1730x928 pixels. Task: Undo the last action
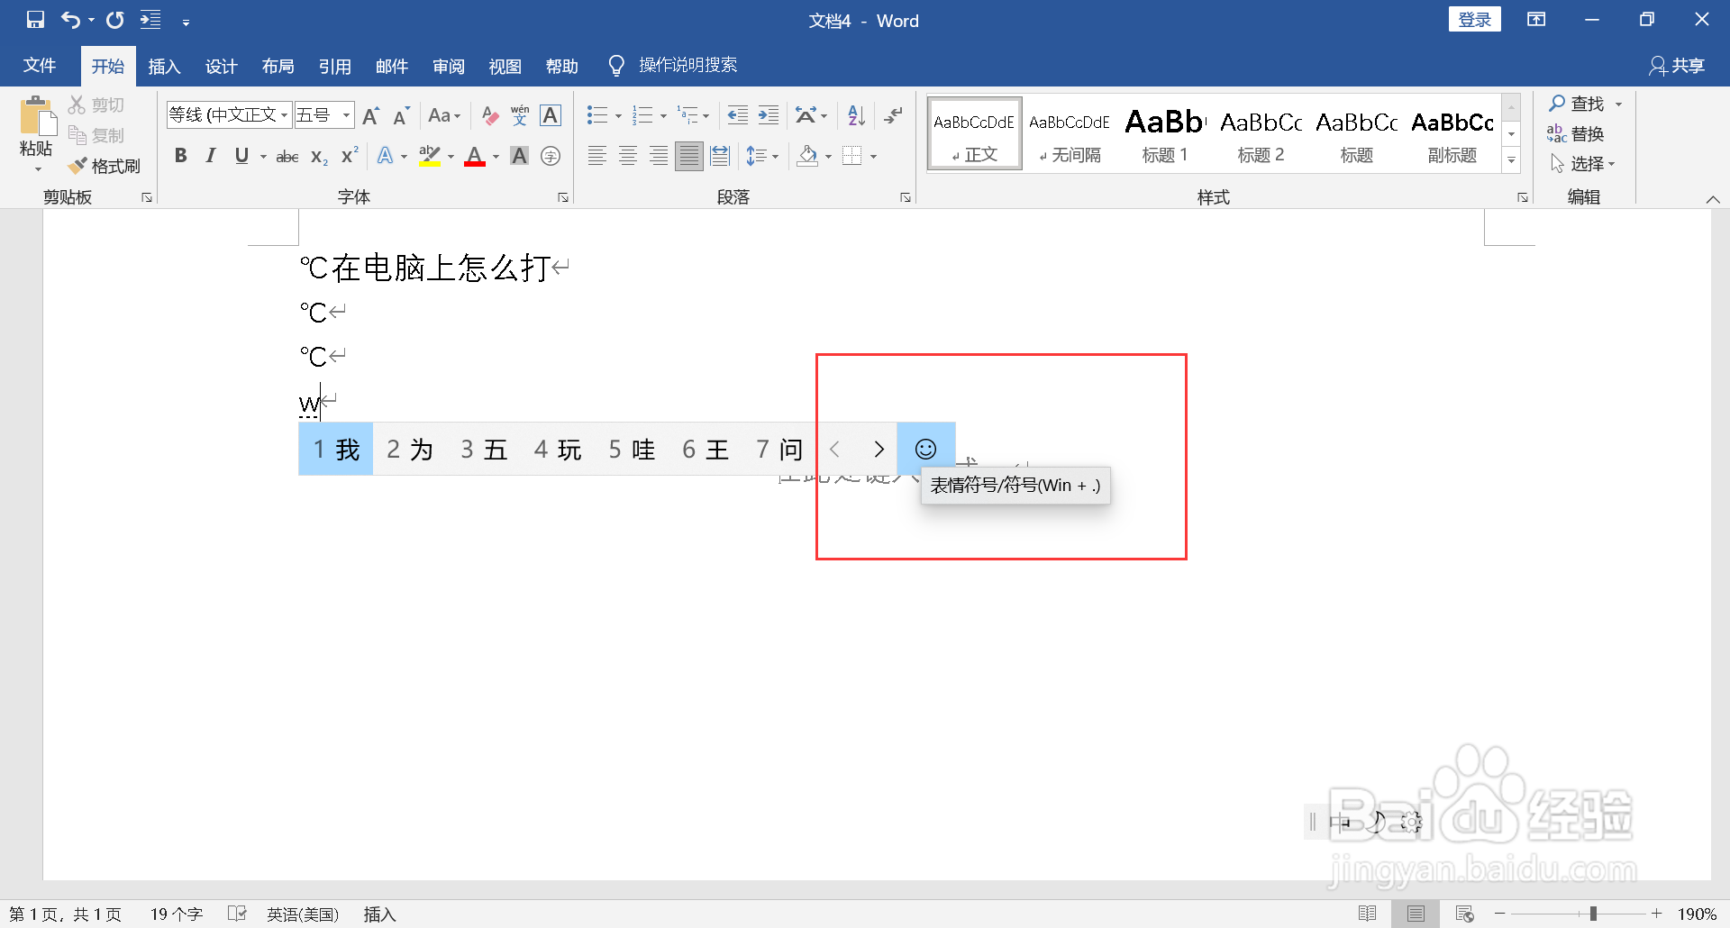[x=70, y=20]
